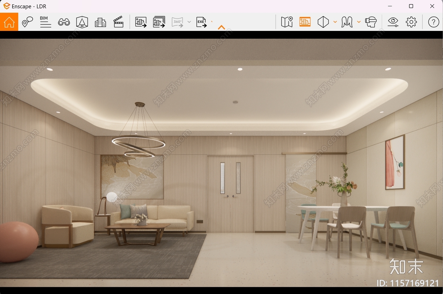The width and height of the screenshot is (443, 294).
Task: Open the site context compass icon
Action: click(82, 22)
